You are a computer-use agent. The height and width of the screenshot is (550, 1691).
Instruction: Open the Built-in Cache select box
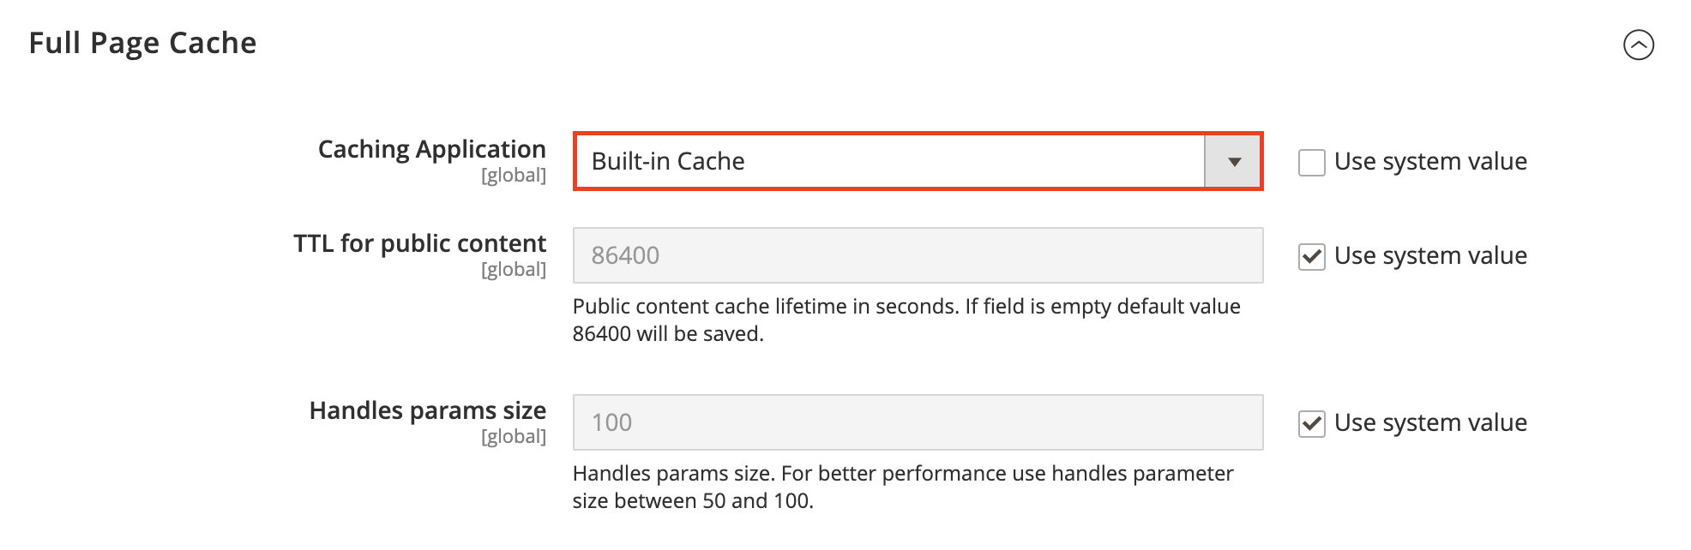(x=918, y=161)
